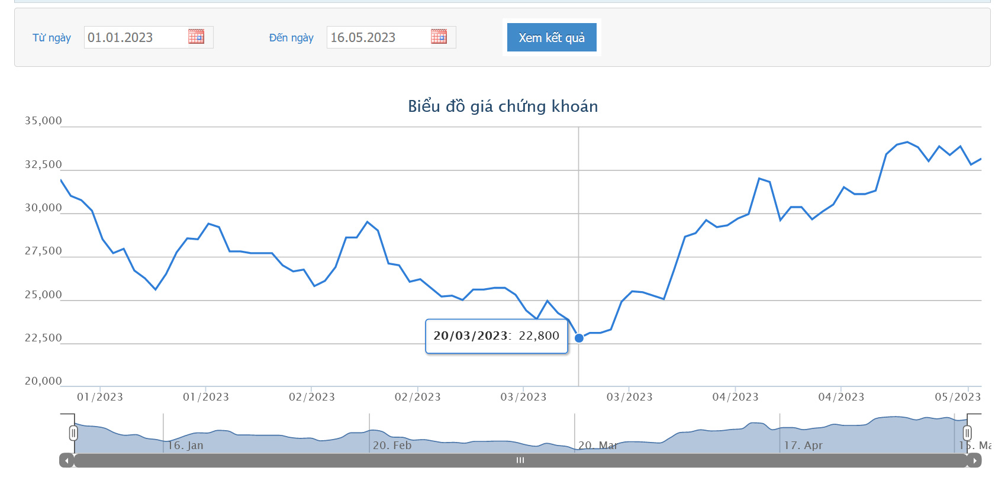Click the 17. Apr navigator marker
Image resolution: width=1008 pixels, height=484 pixels.
[x=803, y=445]
